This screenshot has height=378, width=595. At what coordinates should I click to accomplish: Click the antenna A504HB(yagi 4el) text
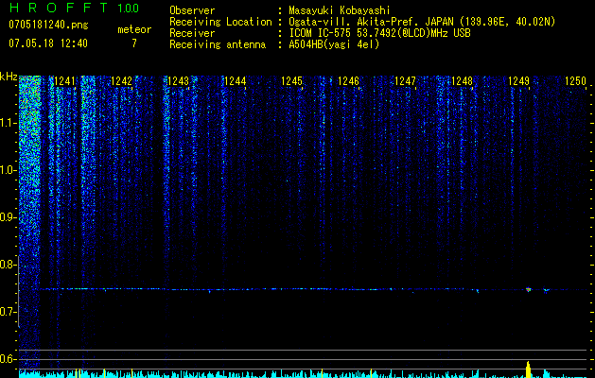[x=334, y=44]
